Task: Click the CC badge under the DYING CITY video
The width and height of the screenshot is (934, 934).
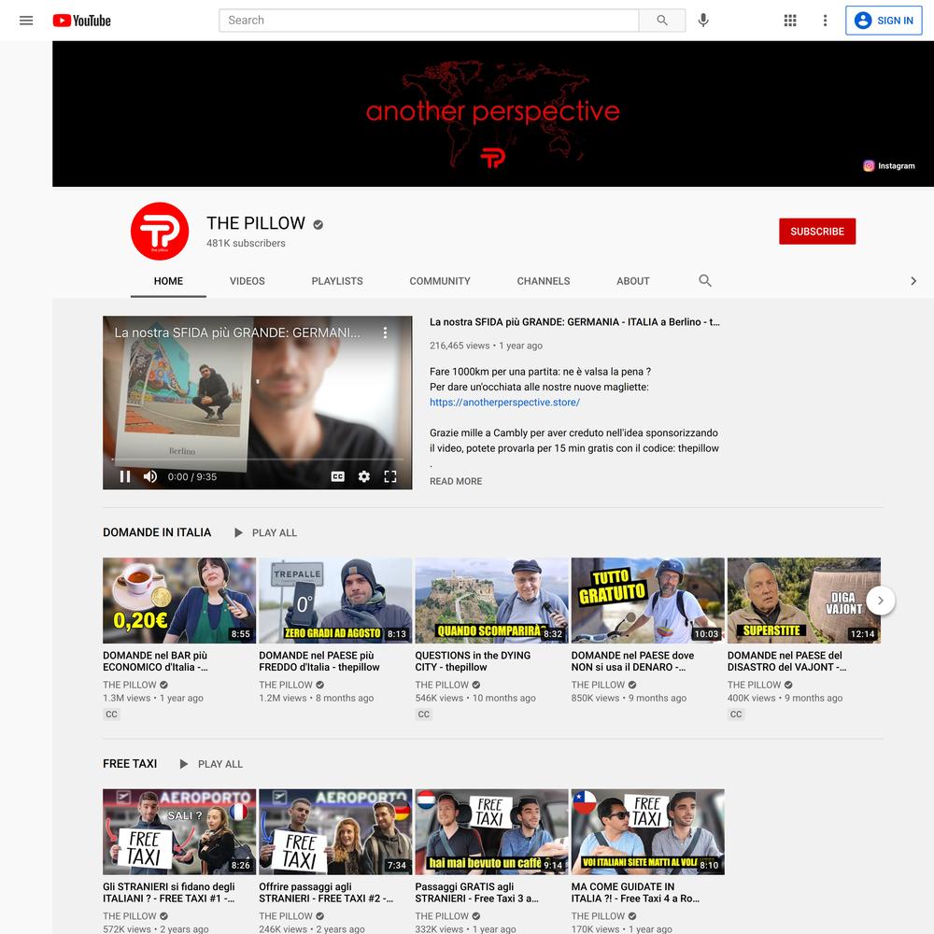Action: coord(423,715)
